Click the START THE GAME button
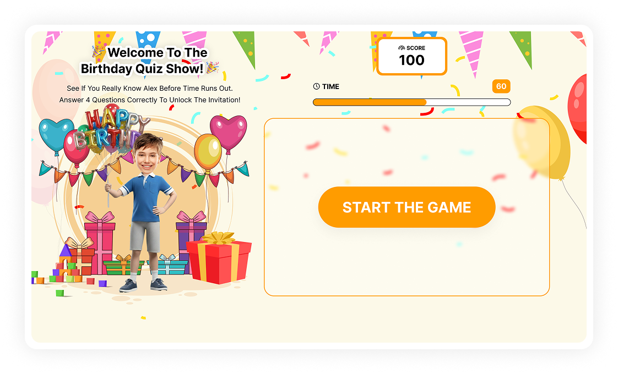The height and width of the screenshot is (374, 618). pos(406,207)
